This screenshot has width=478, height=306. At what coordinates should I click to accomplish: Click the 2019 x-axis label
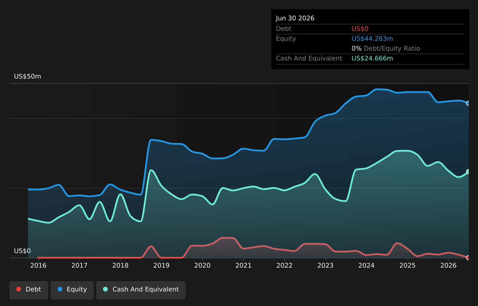point(162,266)
